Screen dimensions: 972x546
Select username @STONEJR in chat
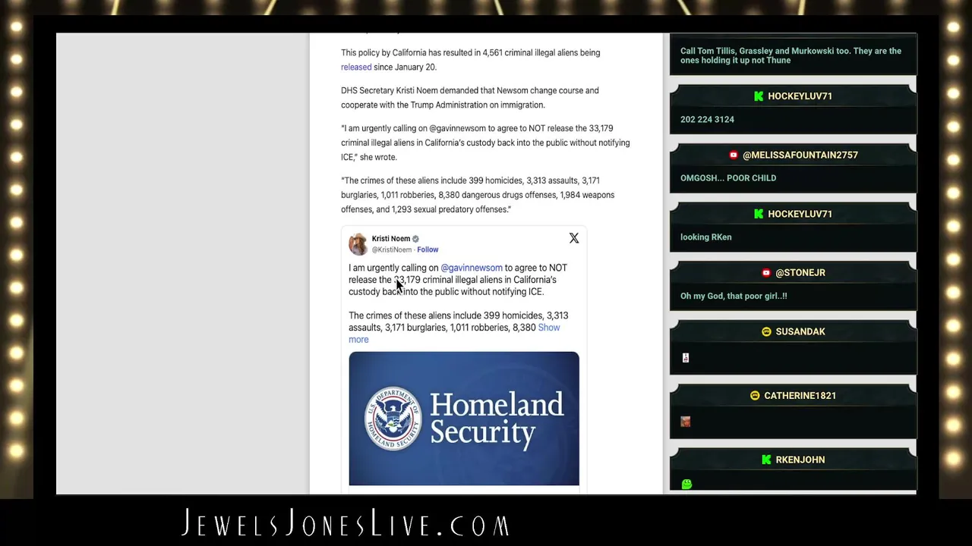800,273
